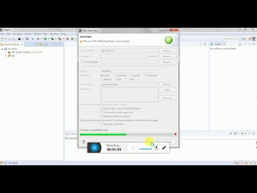This screenshot has height=193, width=257.
Task: Open the File menu
Action: tap(2, 34)
